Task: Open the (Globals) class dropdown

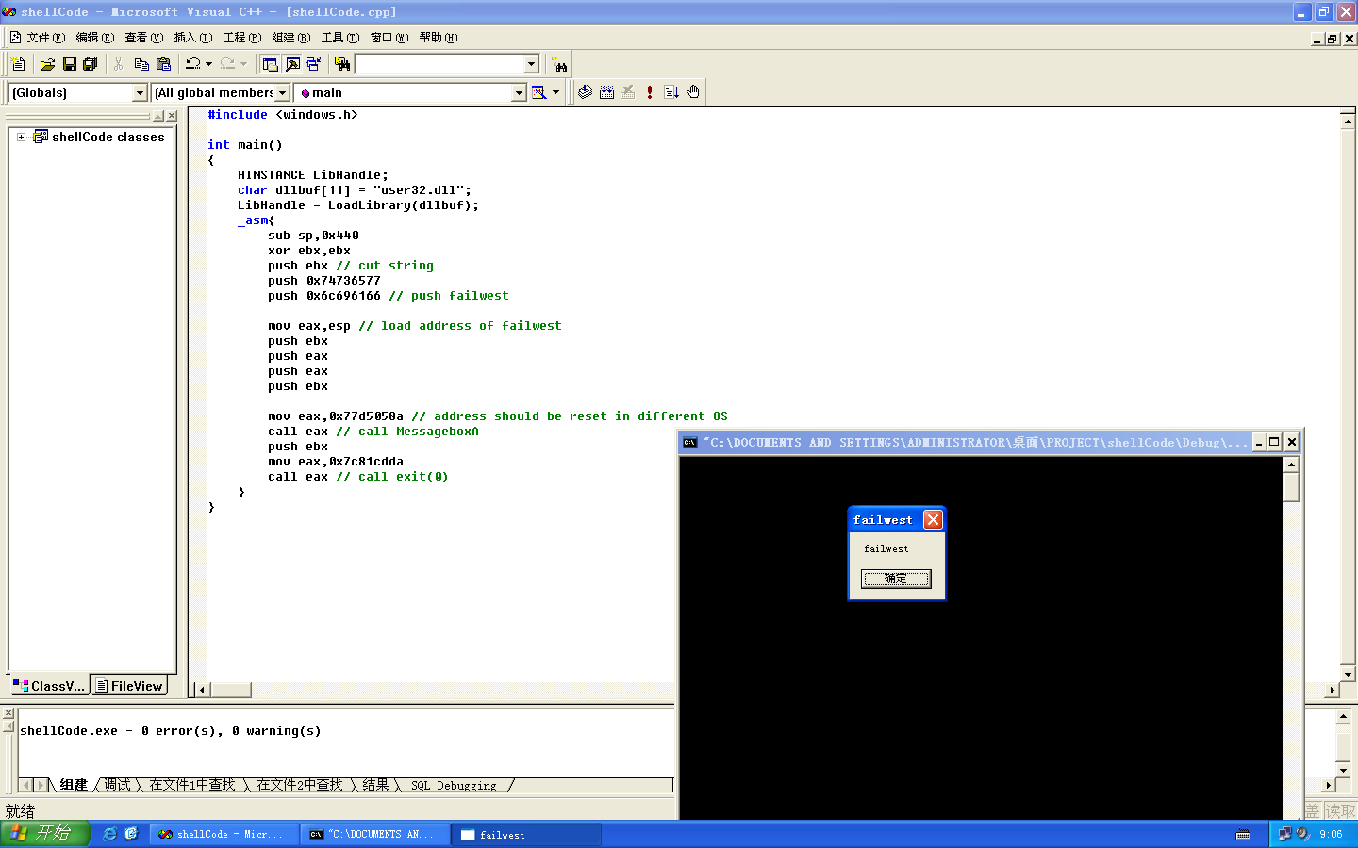Action: pos(139,93)
